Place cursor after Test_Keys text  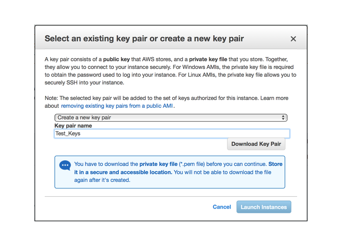(x=81, y=133)
